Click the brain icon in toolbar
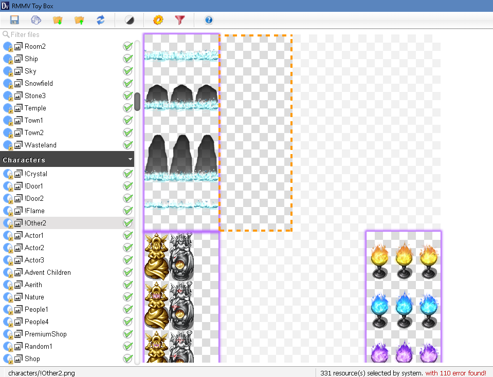 point(36,20)
